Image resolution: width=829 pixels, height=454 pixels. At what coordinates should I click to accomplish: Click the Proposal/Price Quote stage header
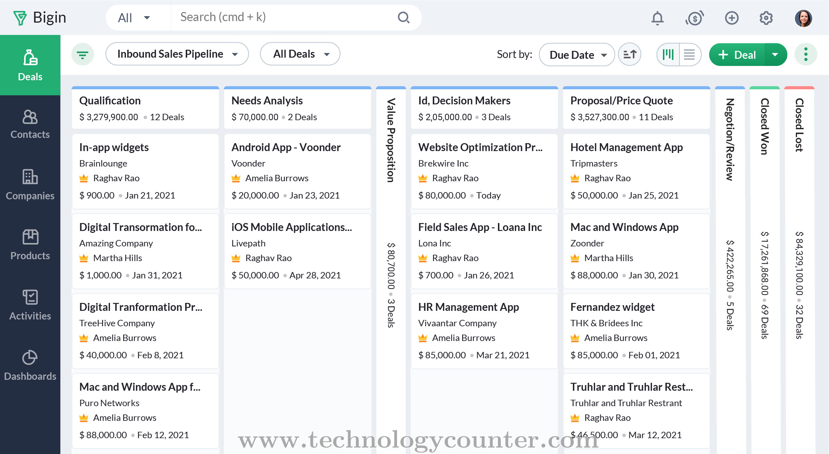click(x=637, y=108)
